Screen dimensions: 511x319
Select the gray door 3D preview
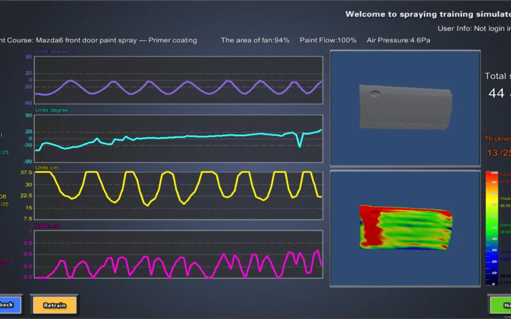[405, 108]
